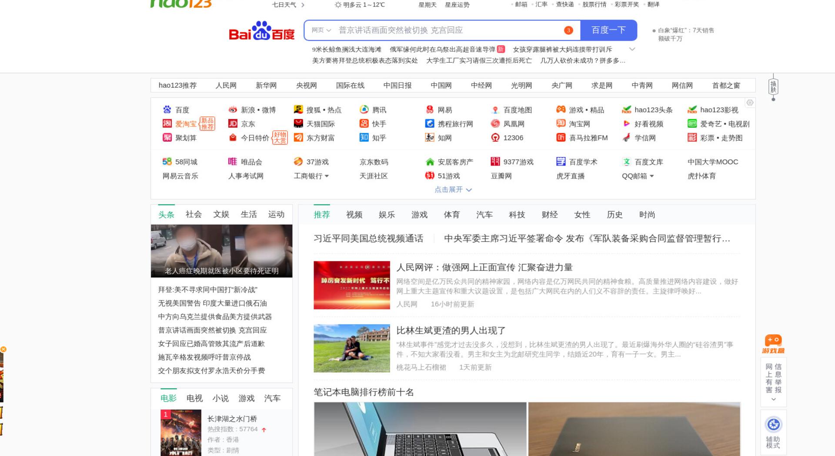Screen dimensions: 835x456
Task: Click the 爱奇艺 green icon
Action: coord(692,123)
